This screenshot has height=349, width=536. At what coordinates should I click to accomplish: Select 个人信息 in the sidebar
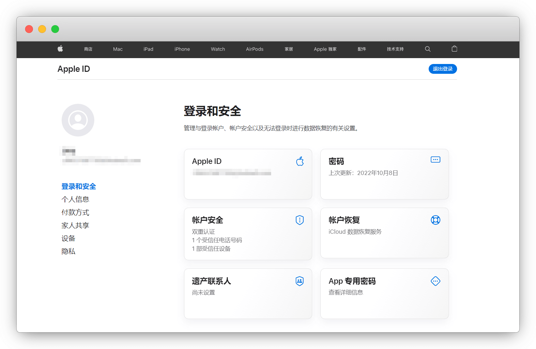pos(75,199)
